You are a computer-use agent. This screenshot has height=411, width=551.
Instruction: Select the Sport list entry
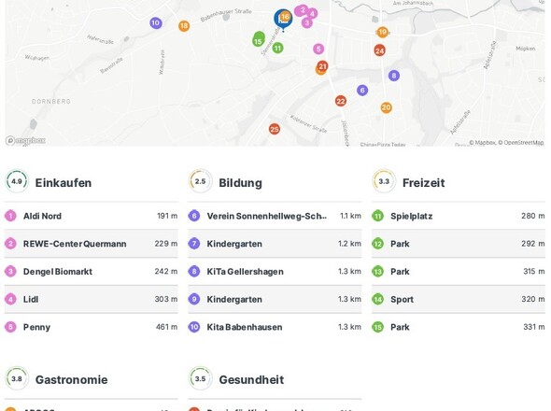459,299
